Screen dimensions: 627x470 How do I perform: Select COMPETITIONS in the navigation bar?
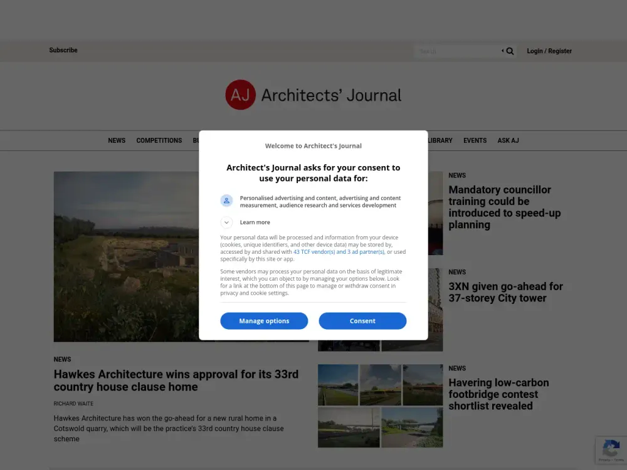click(159, 140)
